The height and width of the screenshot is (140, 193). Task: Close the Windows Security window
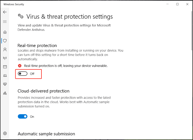click(x=187, y=4)
